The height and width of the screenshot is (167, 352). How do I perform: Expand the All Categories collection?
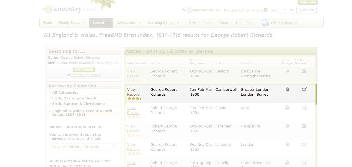click(x=50, y=93)
